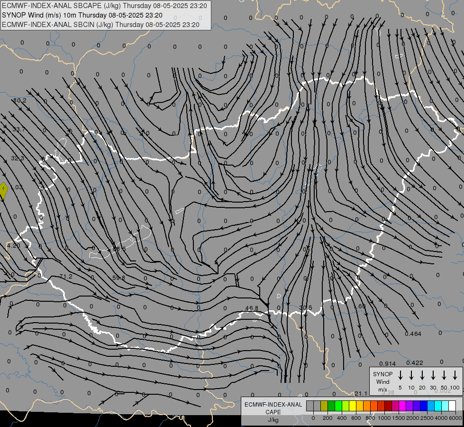
Task: Click the '4000' label on the CAPE scale
Action: coord(441,418)
